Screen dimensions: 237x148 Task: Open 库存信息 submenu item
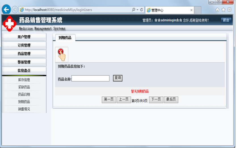coord(24,80)
